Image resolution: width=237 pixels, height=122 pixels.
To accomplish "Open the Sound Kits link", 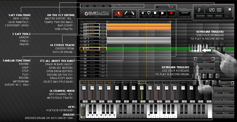I will (201, 16).
